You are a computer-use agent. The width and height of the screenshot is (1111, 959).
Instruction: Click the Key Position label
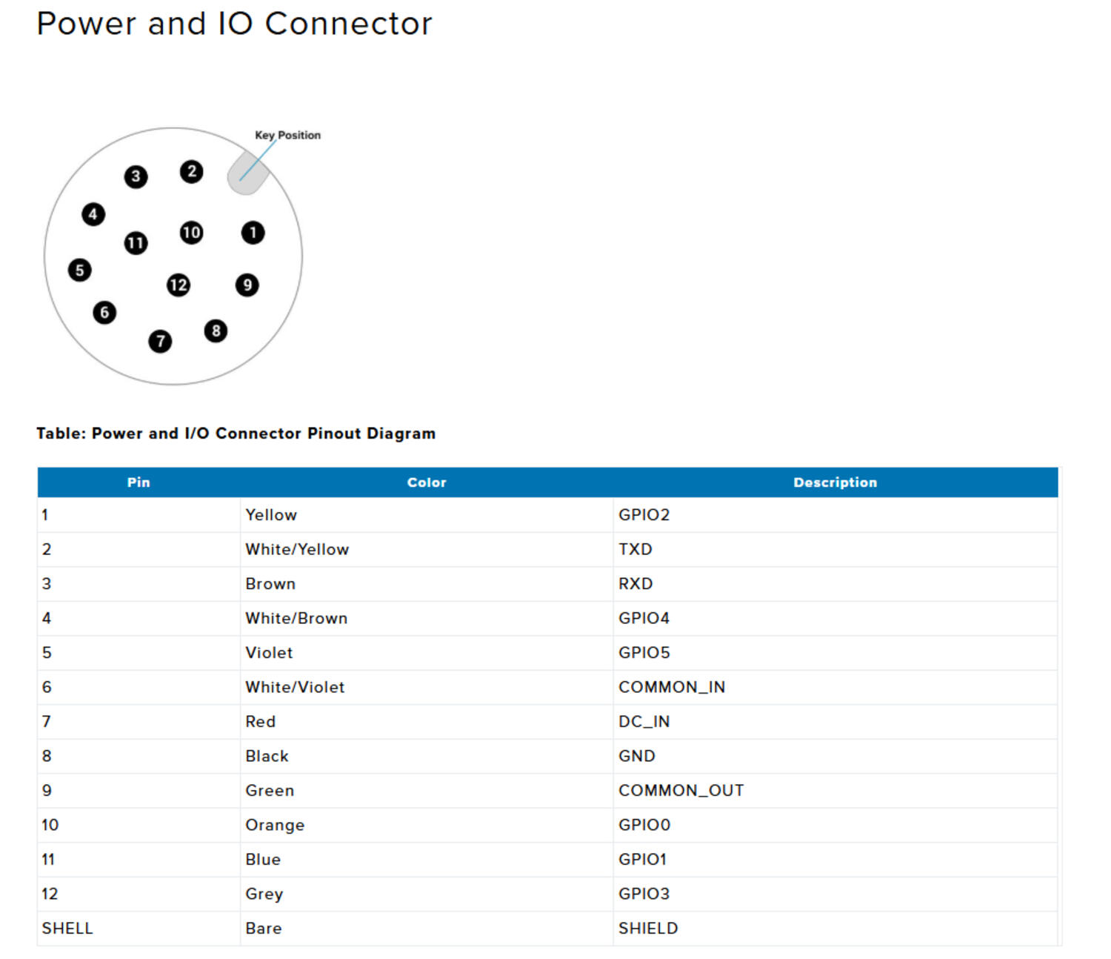(x=287, y=135)
